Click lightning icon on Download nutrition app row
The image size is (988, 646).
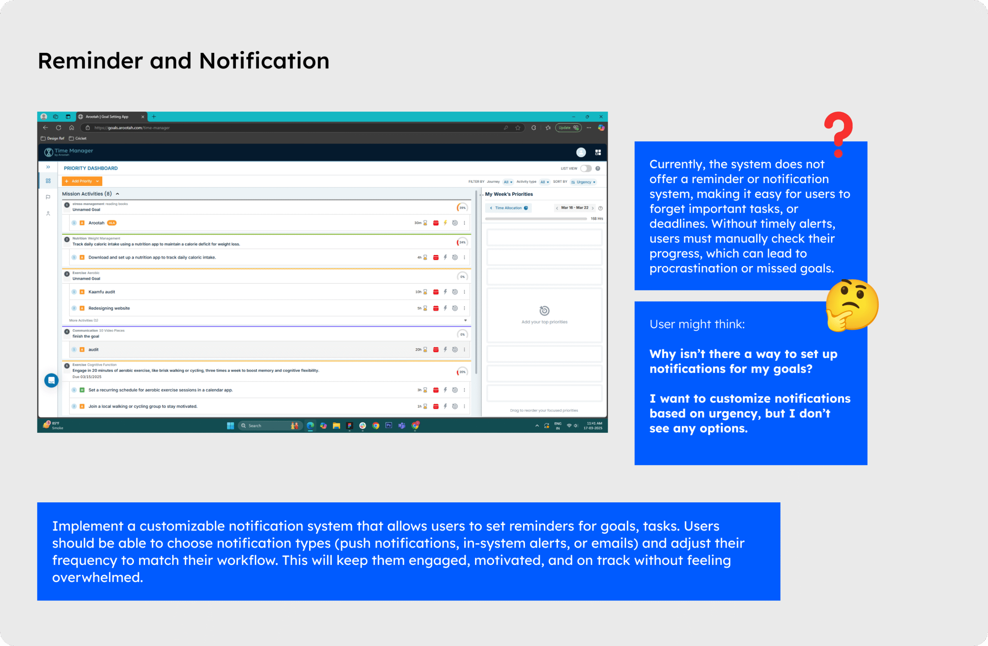pos(445,258)
